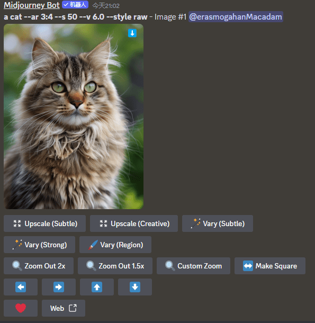Click Zoom Out 1.5x button

click(115, 266)
